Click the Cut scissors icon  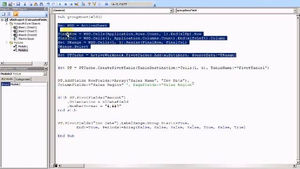tap(25, 4)
